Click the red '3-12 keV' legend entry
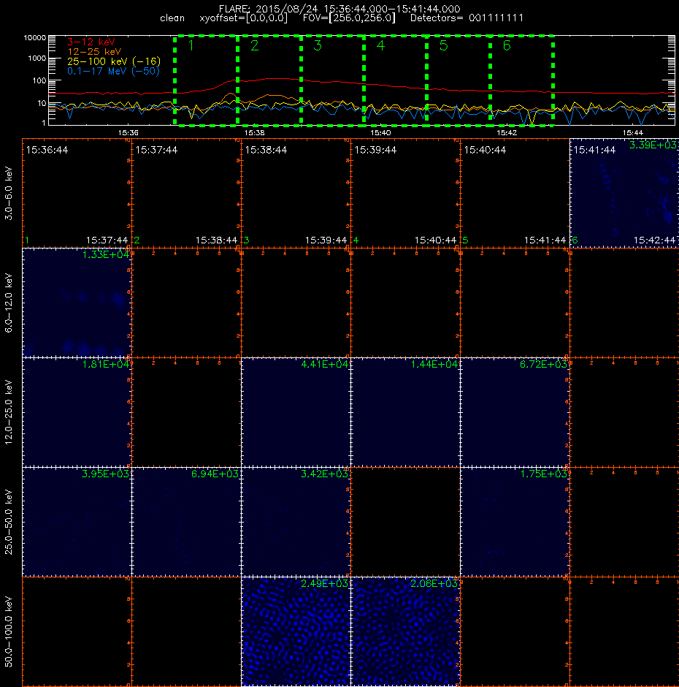 (91, 42)
